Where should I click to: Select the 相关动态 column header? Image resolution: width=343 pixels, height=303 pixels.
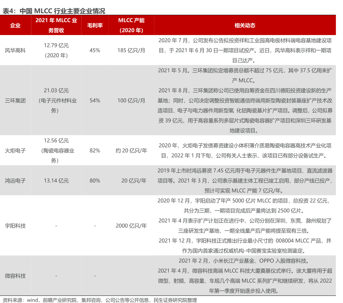[x=245, y=25]
